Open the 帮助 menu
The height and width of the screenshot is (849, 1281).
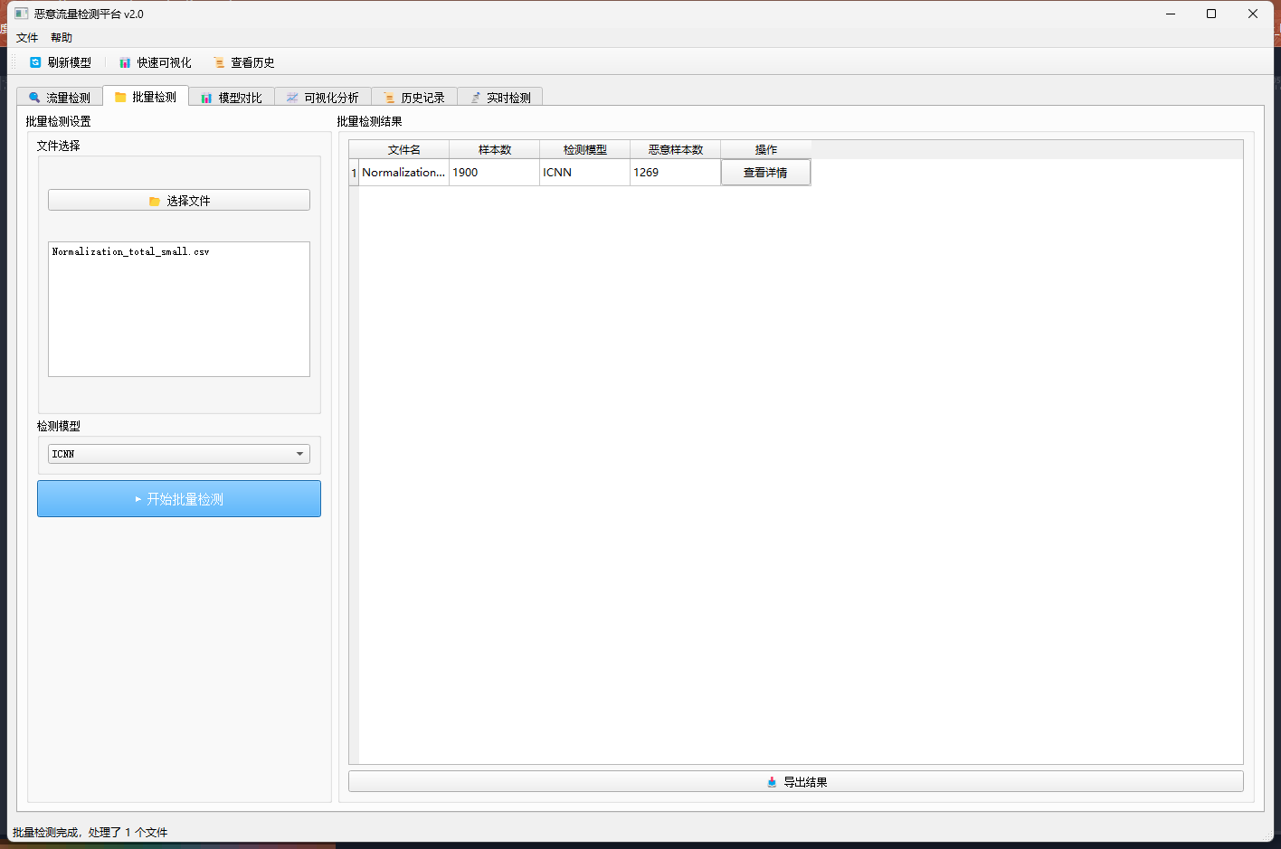[62, 38]
